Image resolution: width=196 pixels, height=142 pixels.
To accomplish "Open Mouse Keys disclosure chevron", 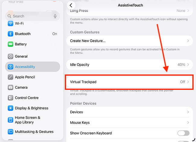I will click(188, 123).
